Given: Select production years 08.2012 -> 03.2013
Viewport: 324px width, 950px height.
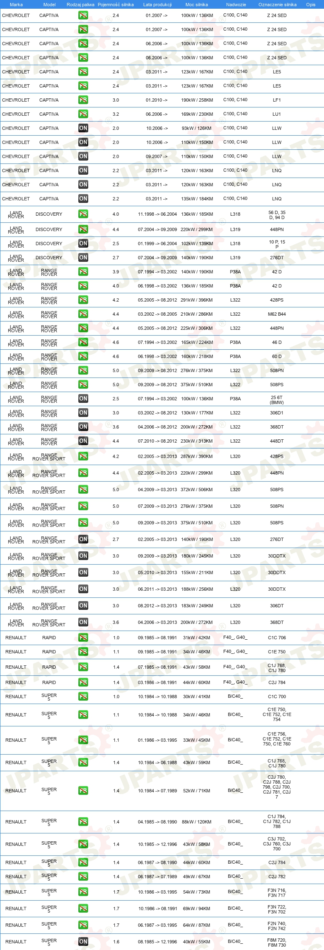Looking at the screenshot, I should point(157,606).
